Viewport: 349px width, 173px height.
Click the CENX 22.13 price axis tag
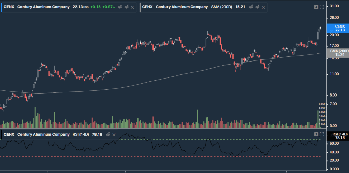point(337,28)
